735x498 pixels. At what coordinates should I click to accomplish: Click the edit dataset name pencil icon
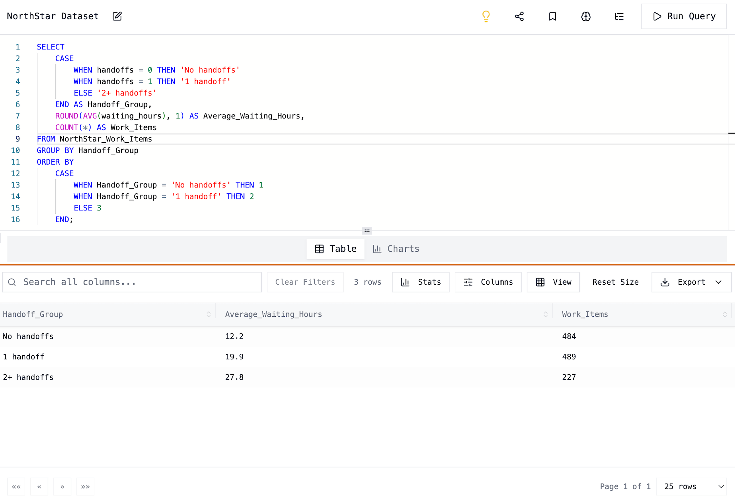[x=117, y=16]
